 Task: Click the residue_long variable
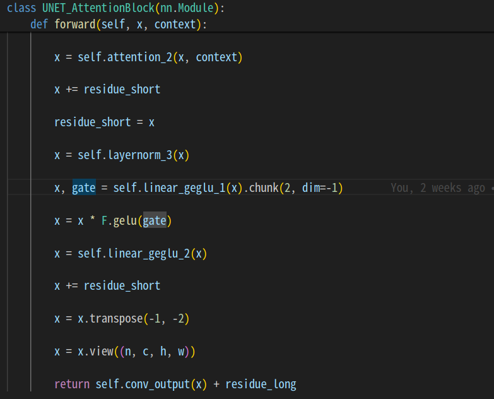click(x=261, y=384)
